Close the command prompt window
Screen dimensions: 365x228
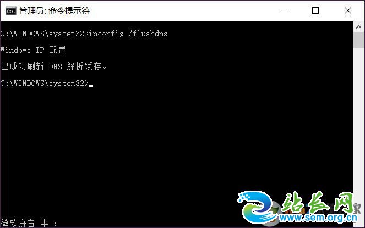coord(348,10)
